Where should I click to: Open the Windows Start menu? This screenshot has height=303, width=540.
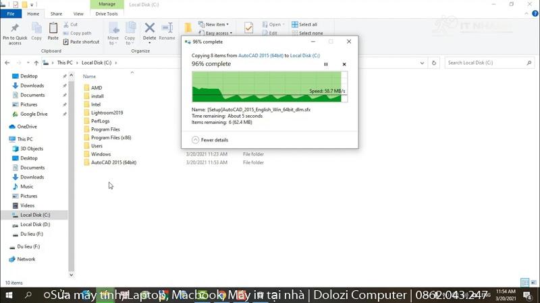point(9,295)
